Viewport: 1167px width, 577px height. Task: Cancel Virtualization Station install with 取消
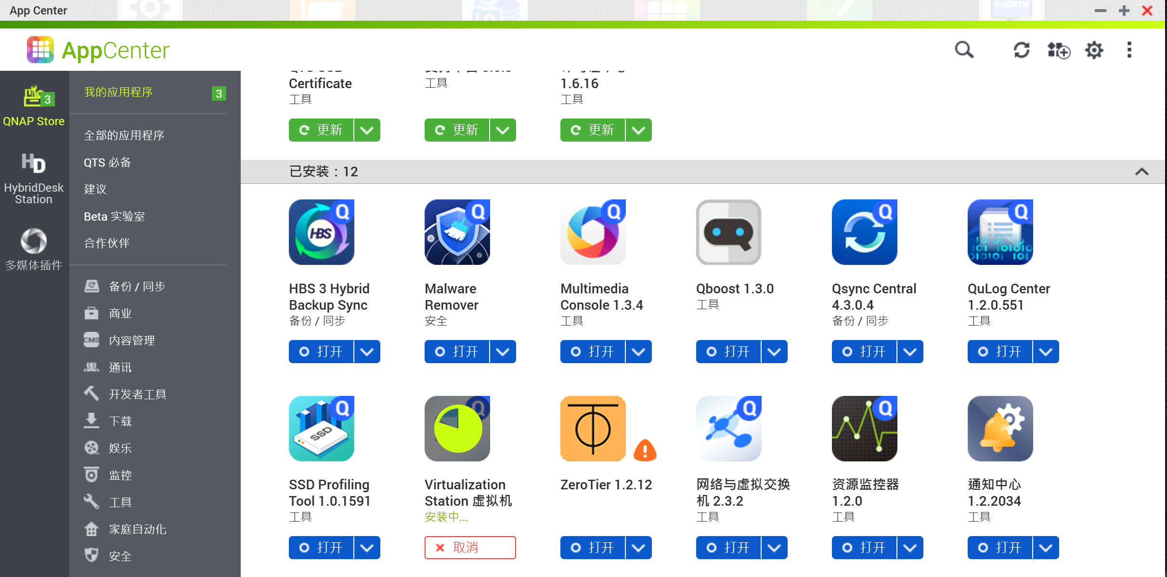tap(470, 548)
